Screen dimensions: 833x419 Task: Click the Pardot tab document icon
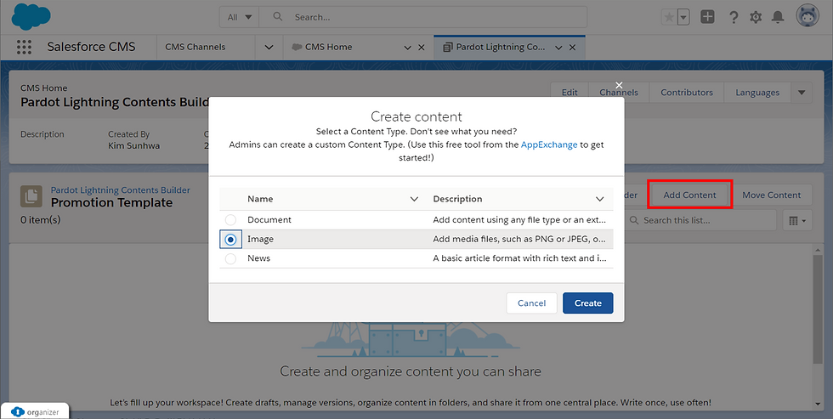(x=447, y=47)
